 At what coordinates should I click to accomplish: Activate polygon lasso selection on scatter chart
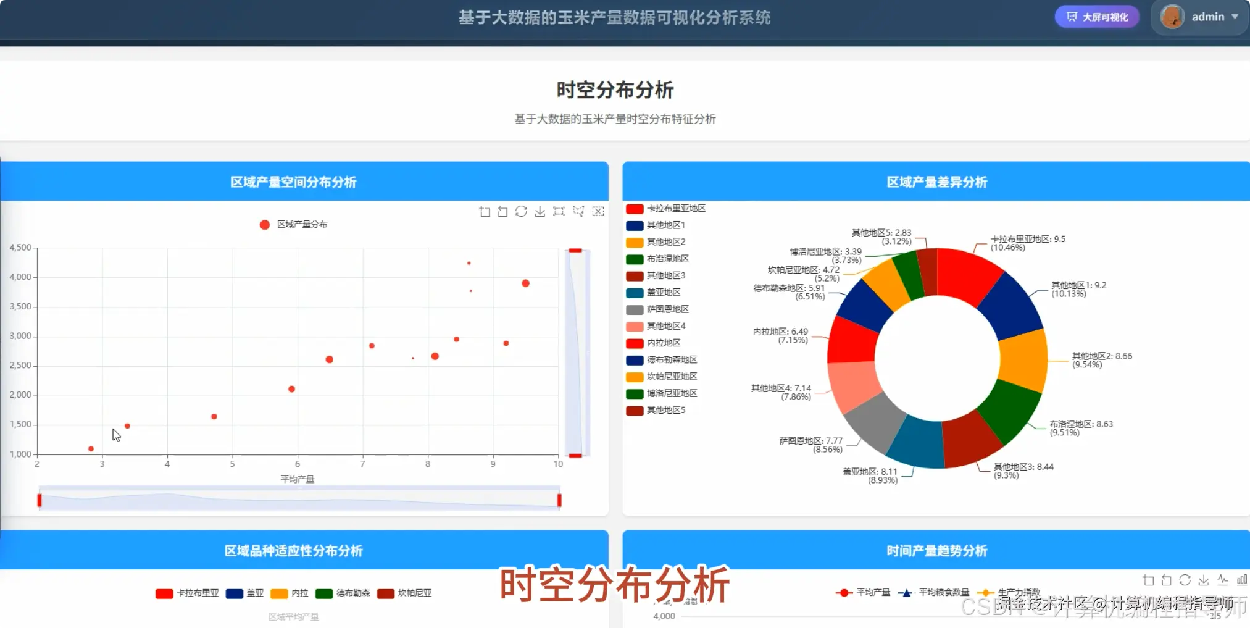(578, 212)
